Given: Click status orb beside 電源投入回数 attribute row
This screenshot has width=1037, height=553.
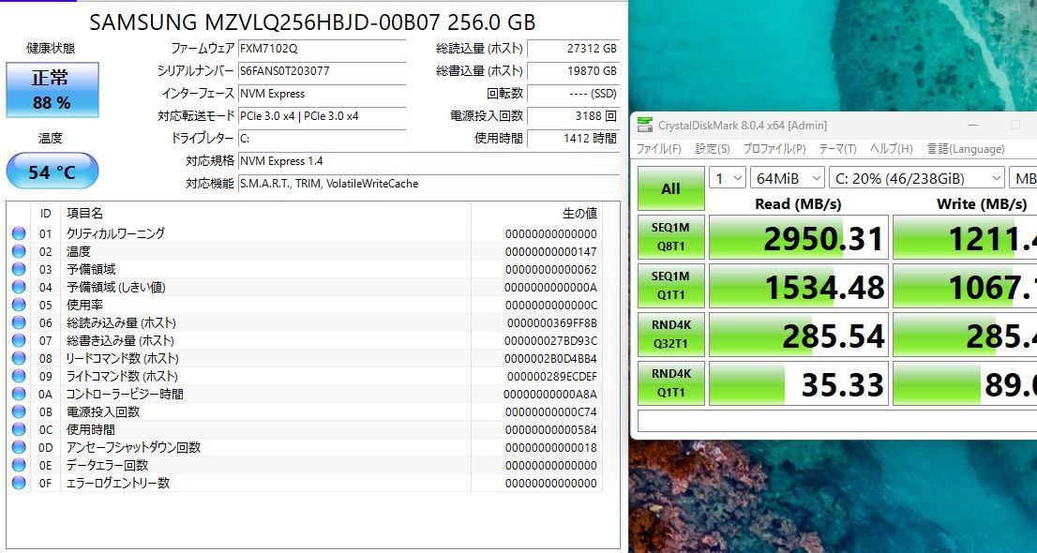Looking at the screenshot, I should [19, 412].
